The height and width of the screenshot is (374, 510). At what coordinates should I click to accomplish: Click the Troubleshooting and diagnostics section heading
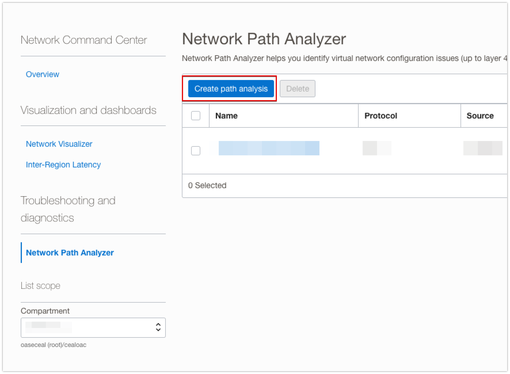[x=68, y=209]
